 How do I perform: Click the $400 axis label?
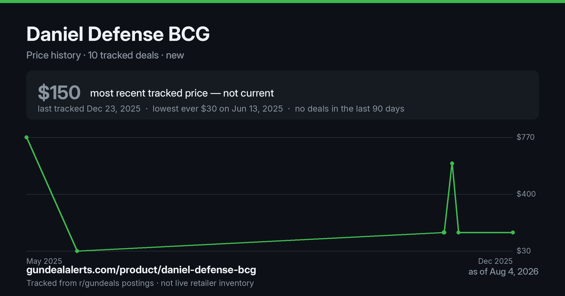[526, 194]
